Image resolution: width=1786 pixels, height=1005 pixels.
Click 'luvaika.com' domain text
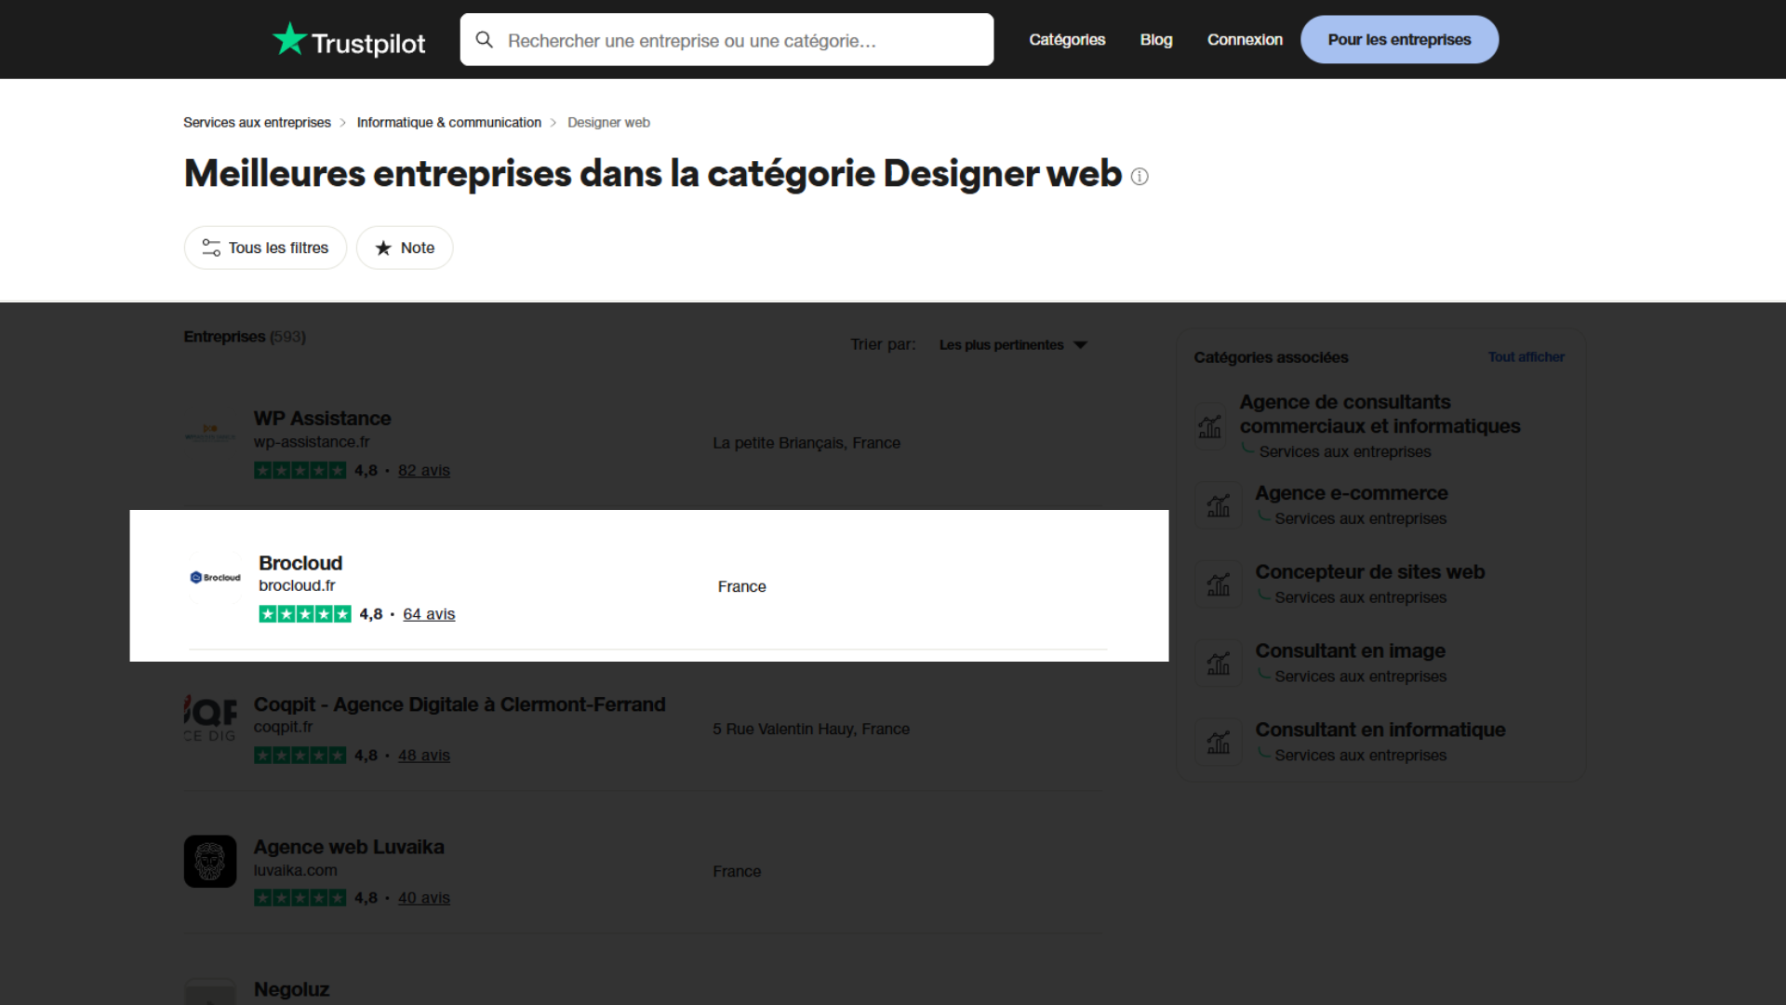296,871
